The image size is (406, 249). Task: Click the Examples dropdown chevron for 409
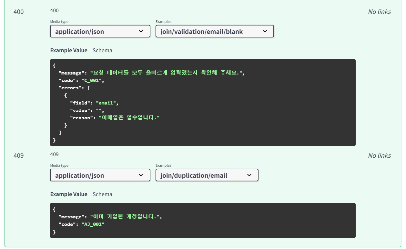point(249,175)
